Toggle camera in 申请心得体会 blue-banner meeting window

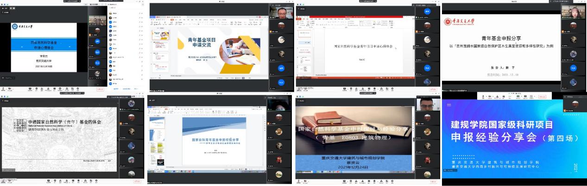coord(10,89)
